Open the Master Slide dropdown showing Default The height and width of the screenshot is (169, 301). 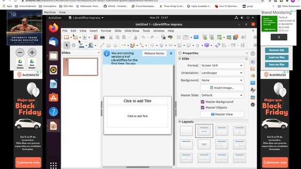pyautogui.click(x=222, y=95)
